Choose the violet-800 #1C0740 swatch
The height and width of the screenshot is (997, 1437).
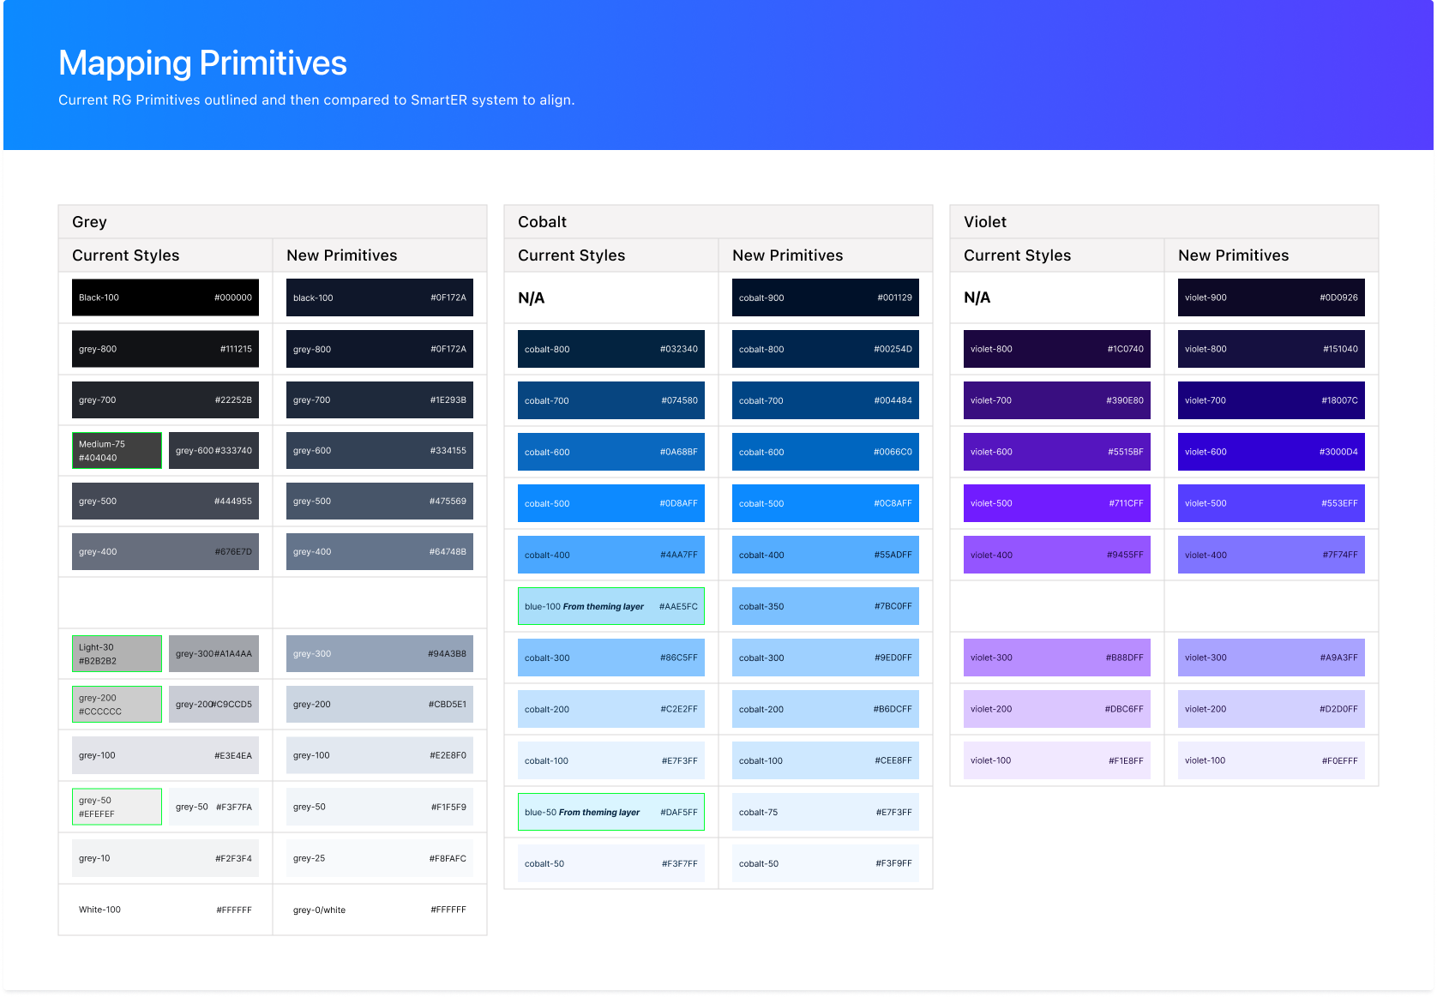click(1057, 349)
